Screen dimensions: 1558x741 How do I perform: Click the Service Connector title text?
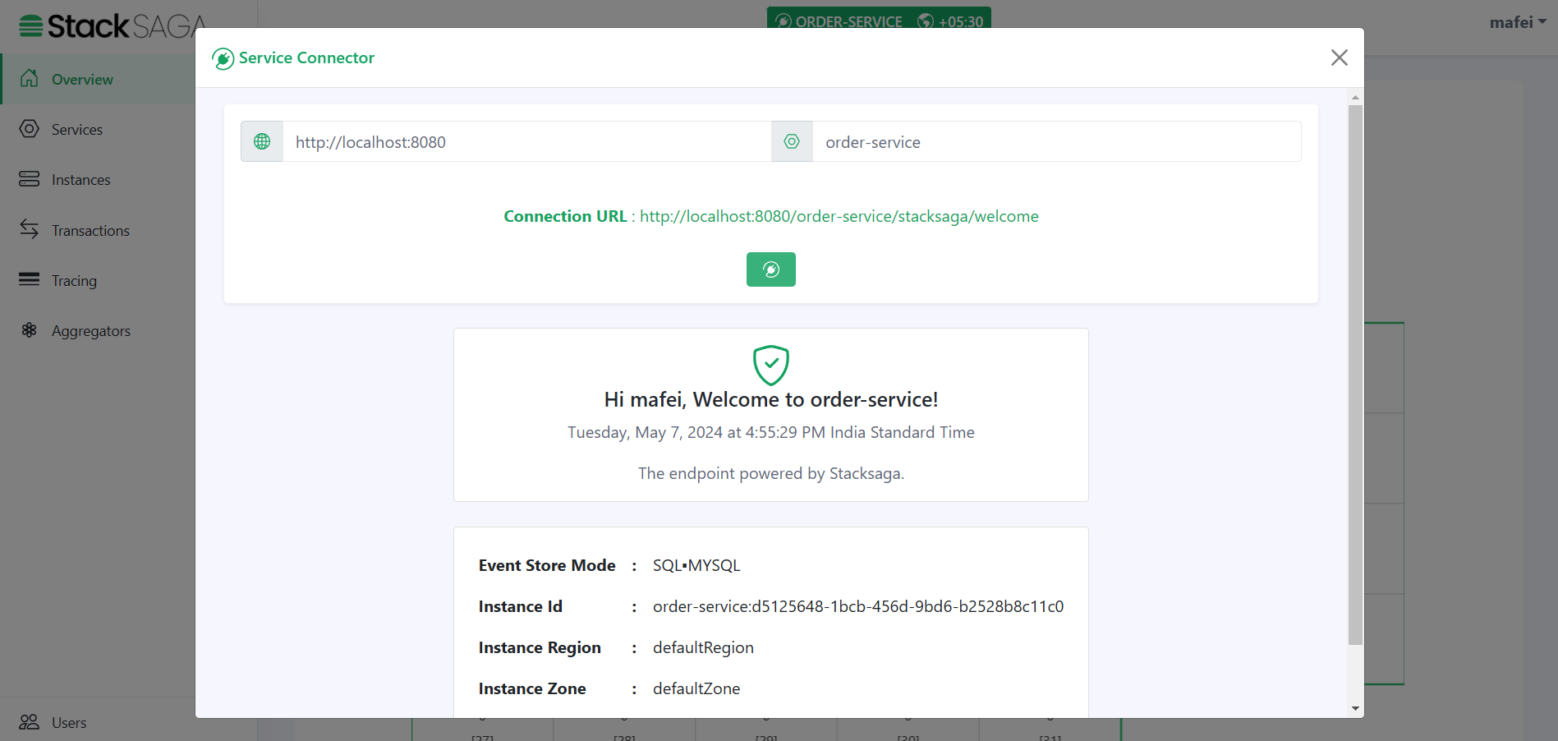pyautogui.click(x=306, y=58)
